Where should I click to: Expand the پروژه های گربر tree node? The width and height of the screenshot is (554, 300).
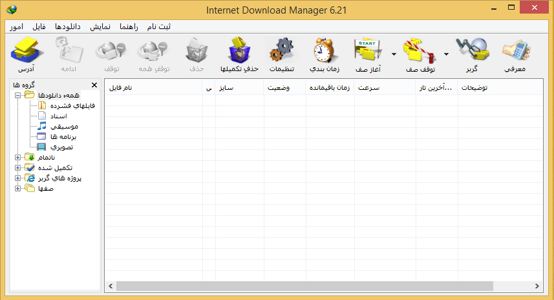(x=17, y=178)
